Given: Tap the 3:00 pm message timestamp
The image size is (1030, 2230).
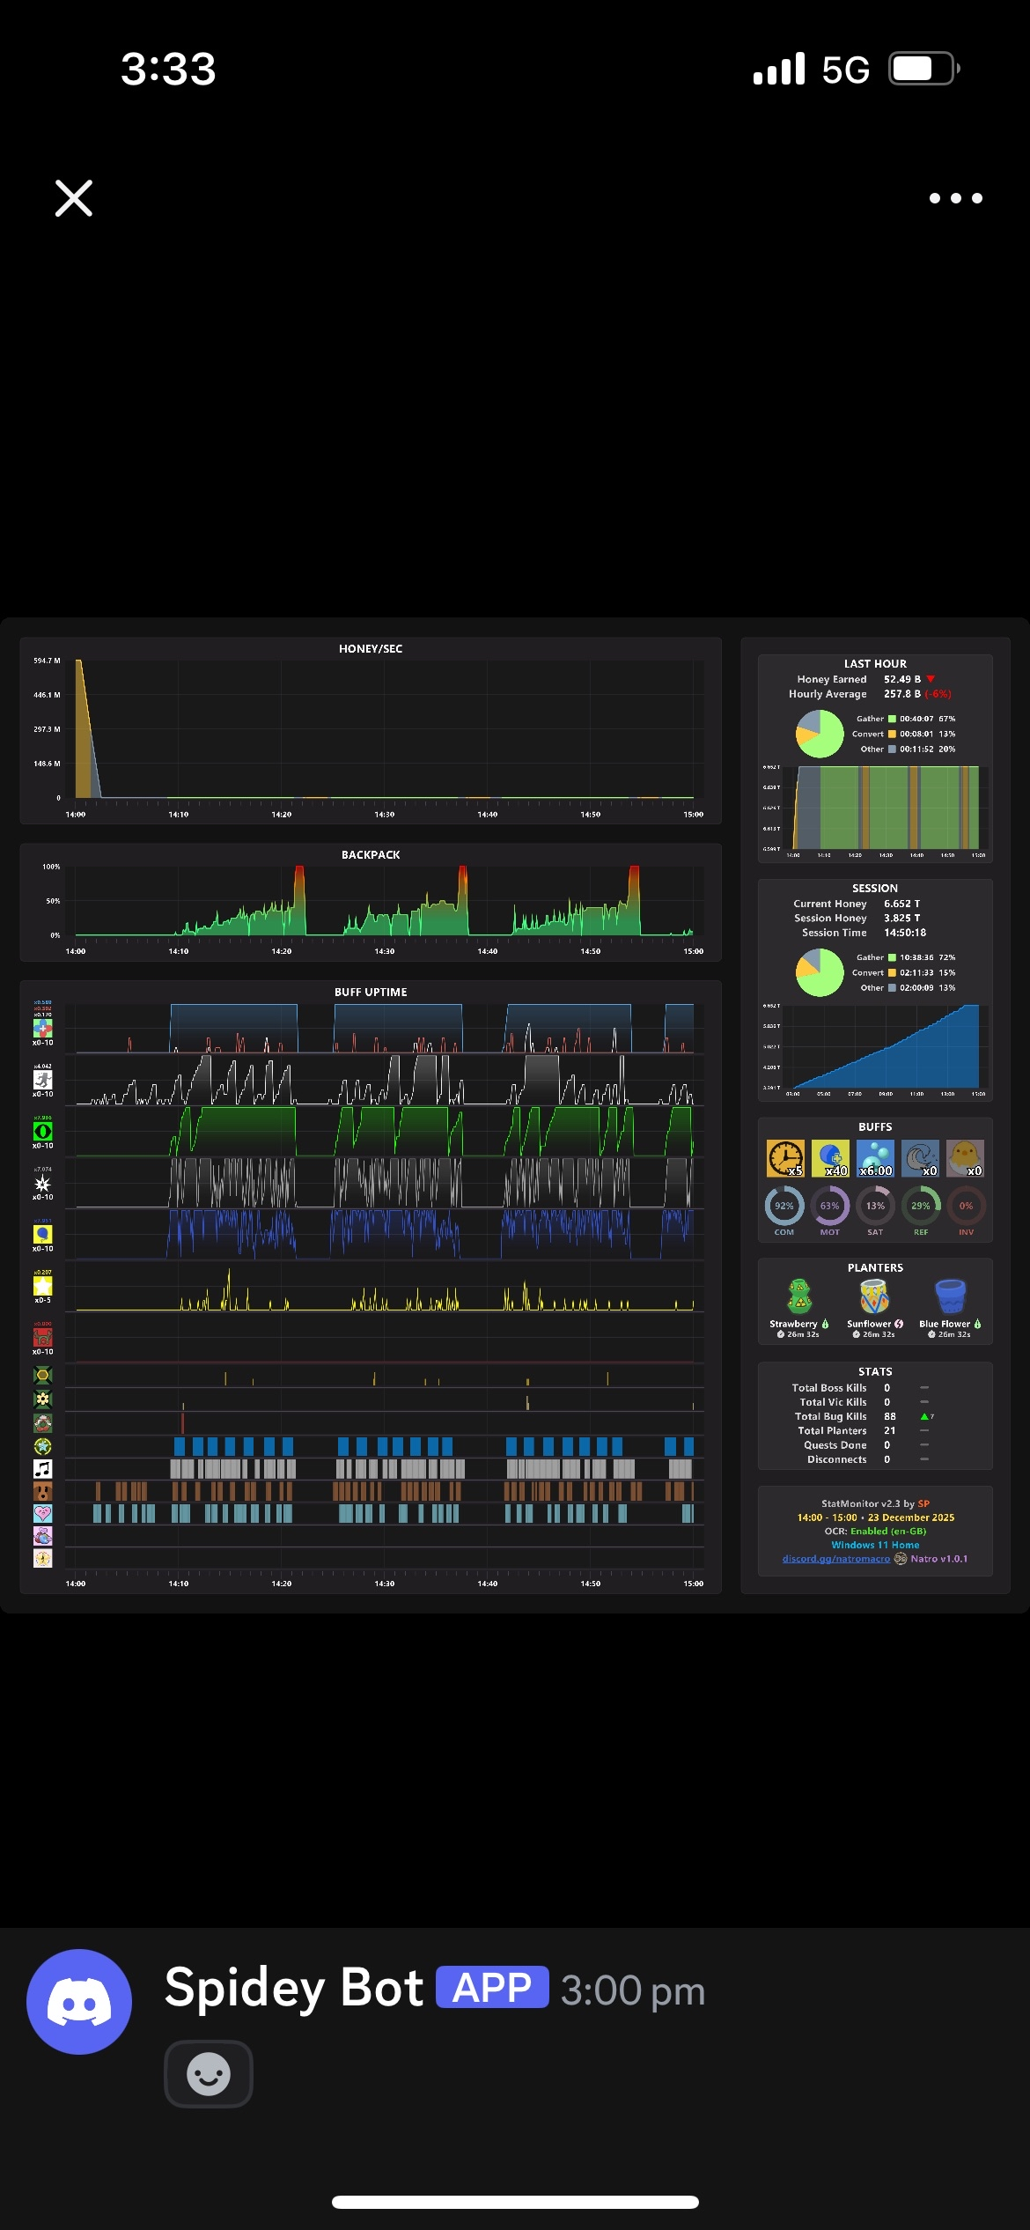Looking at the screenshot, I should (633, 1990).
